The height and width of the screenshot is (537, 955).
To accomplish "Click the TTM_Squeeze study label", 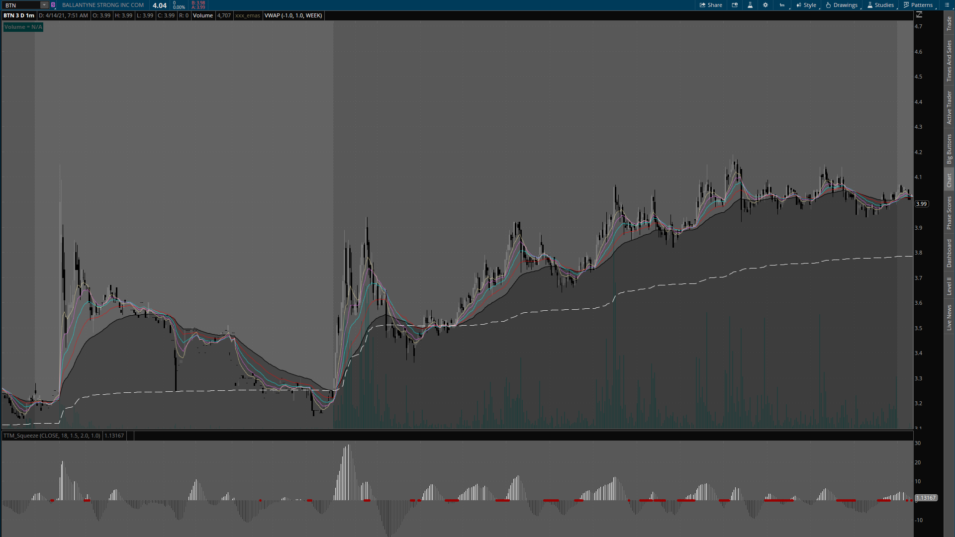I will (x=52, y=436).
